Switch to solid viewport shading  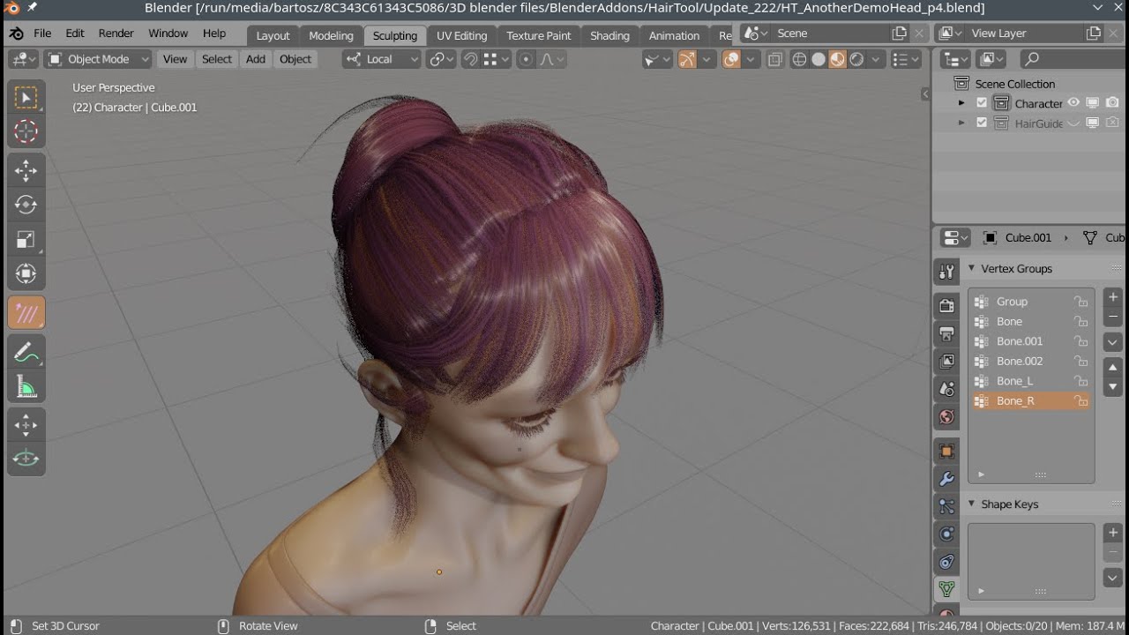(819, 59)
